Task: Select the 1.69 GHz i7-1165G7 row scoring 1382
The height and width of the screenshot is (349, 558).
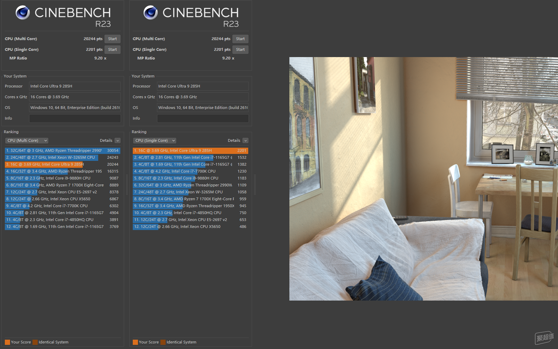Action: point(190,164)
